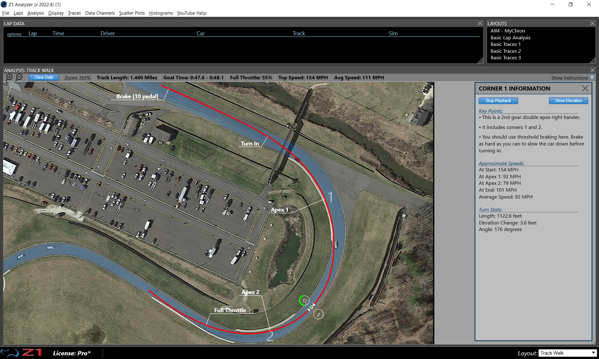This screenshot has width=599, height=359.
Task: Click the Turn Stats heading
Action: [x=490, y=210]
